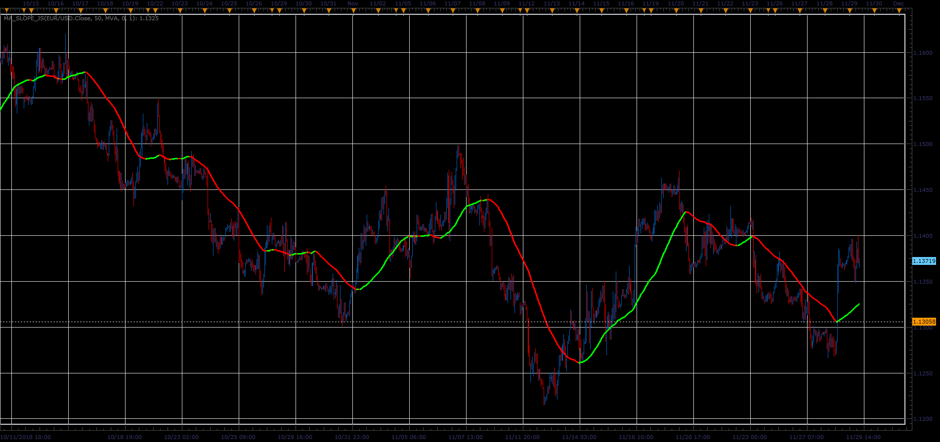Click the 10/25 09:00 bottom time label
This screenshot has height=442, width=940.
point(238,437)
